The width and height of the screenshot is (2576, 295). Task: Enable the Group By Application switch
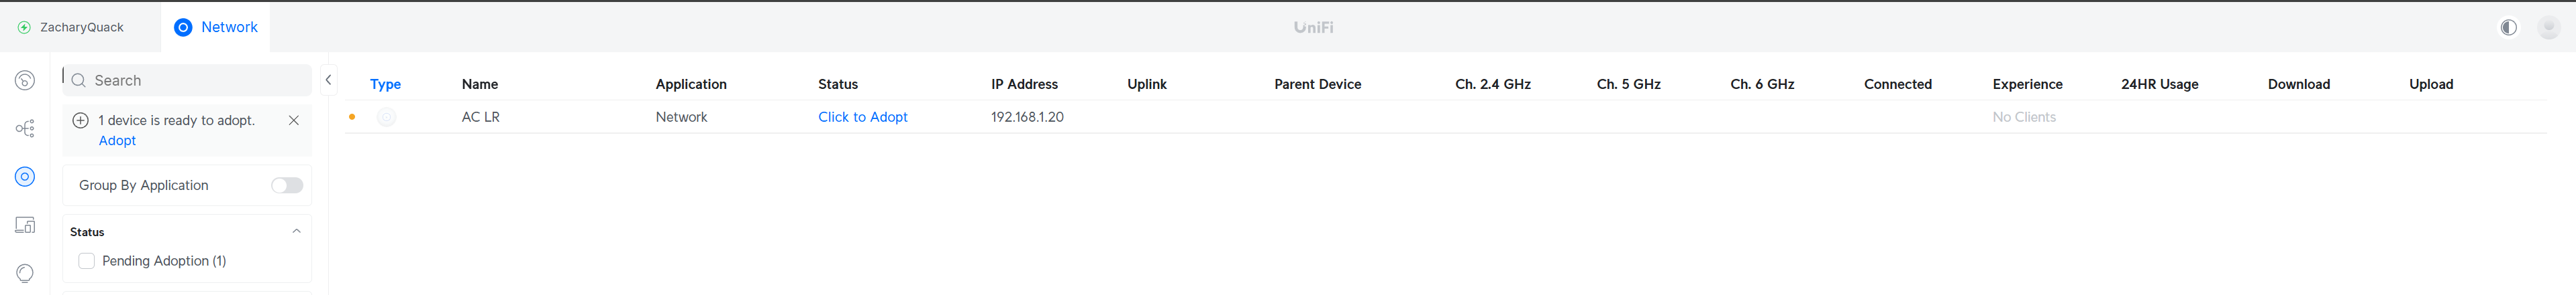[x=287, y=185]
